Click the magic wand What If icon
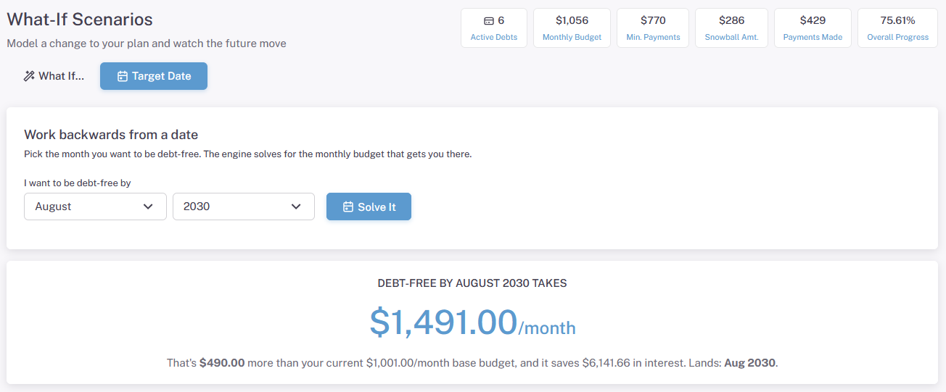Viewport: 946px width, 392px height. tap(29, 76)
